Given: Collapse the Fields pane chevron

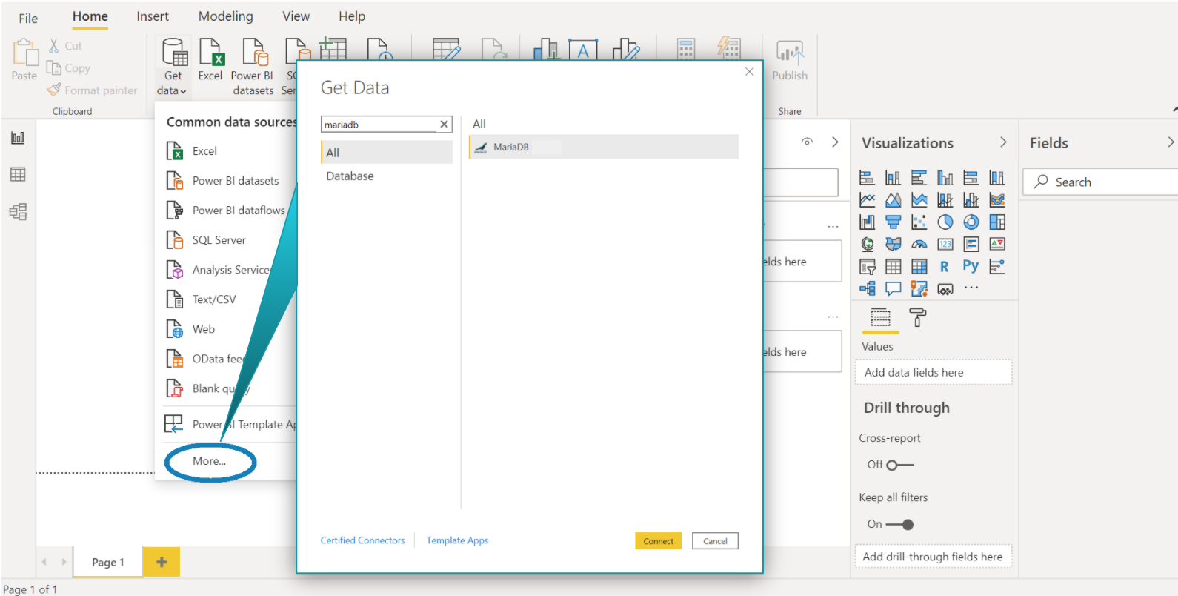Looking at the screenshot, I should pyautogui.click(x=1171, y=142).
